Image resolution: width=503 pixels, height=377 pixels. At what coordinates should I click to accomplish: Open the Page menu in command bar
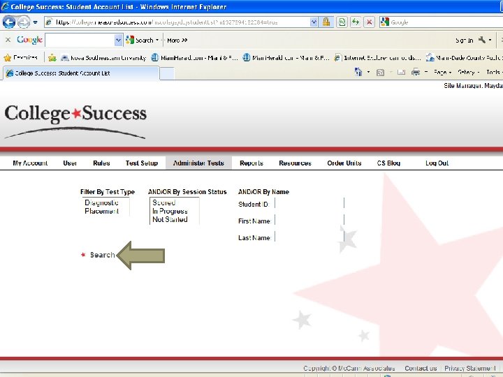click(442, 72)
